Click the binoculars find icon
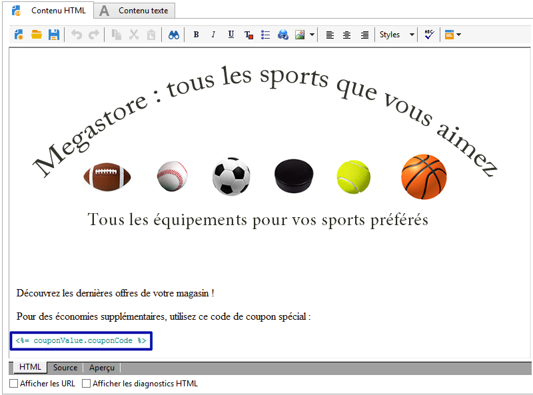This screenshot has height=395, width=533. pyautogui.click(x=174, y=35)
